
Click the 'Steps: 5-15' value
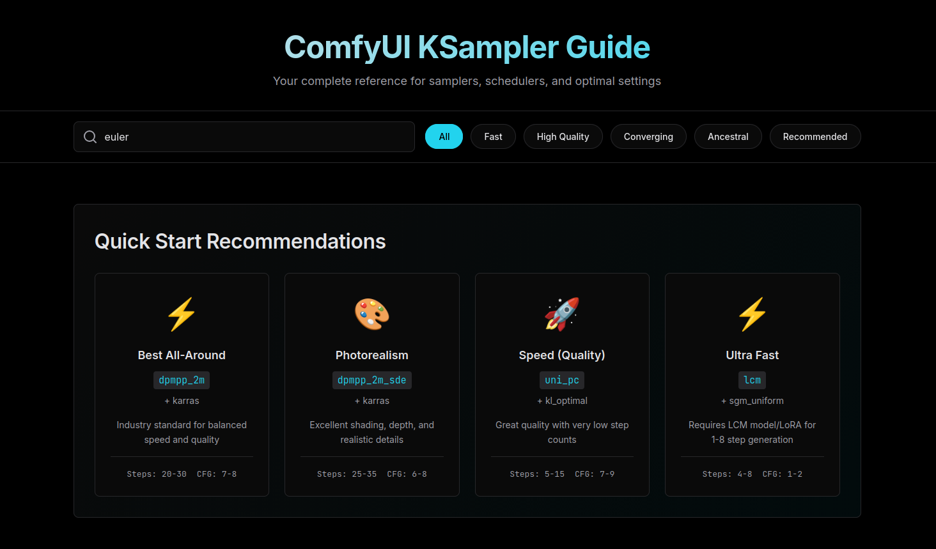coord(537,474)
